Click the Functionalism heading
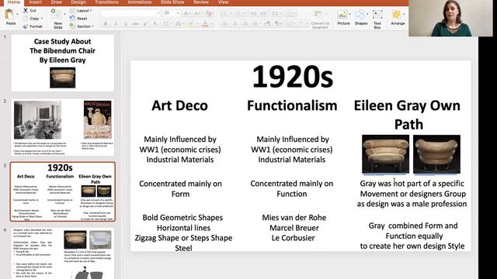497x279 pixels. pyautogui.click(x=292, y=105)
